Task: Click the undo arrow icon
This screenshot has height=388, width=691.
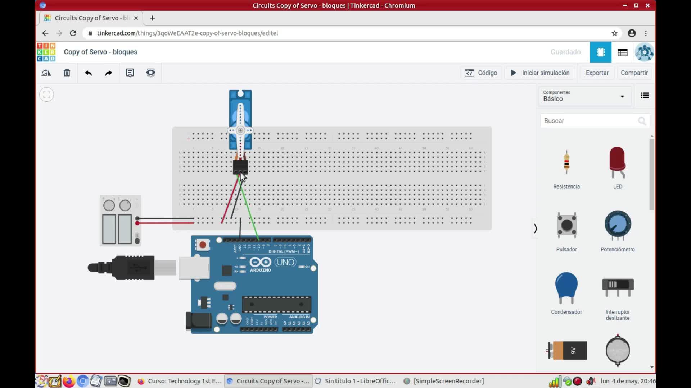Action: [x=88, y=73]
